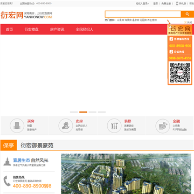This screenshot has width=194, height=194.
Task: Close the floating hotline panel via 关闭
Action: [188, 22]
